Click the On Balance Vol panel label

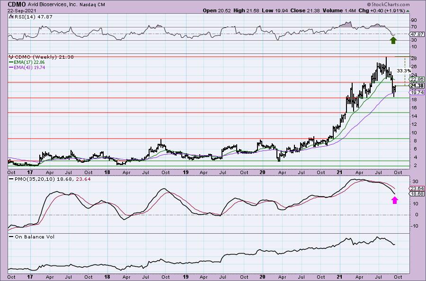[35, 237]
